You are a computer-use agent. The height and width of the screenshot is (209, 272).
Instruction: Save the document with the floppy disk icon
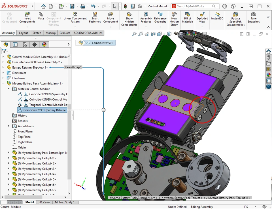(72, 7)
